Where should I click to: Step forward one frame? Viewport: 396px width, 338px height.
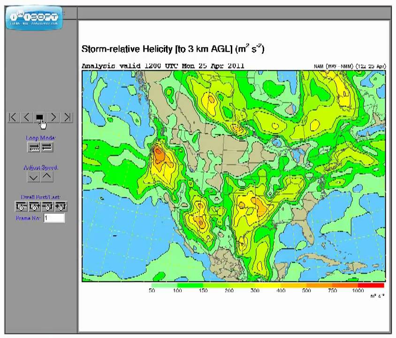click(x=53, y=117)
